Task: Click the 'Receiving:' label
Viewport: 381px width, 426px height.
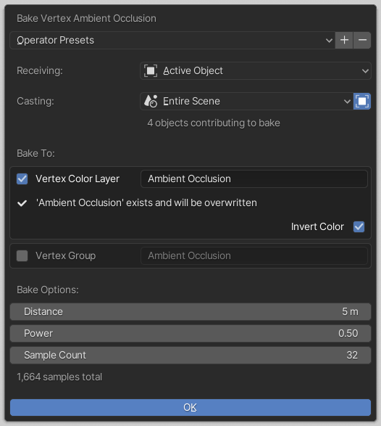Action: point(40,71)
